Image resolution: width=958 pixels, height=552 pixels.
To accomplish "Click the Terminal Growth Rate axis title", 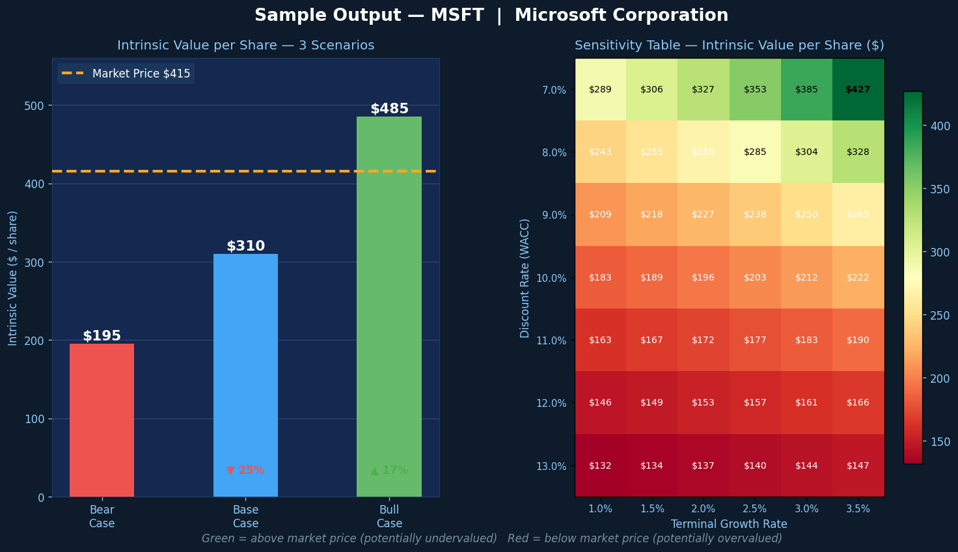I will point(729,524).
